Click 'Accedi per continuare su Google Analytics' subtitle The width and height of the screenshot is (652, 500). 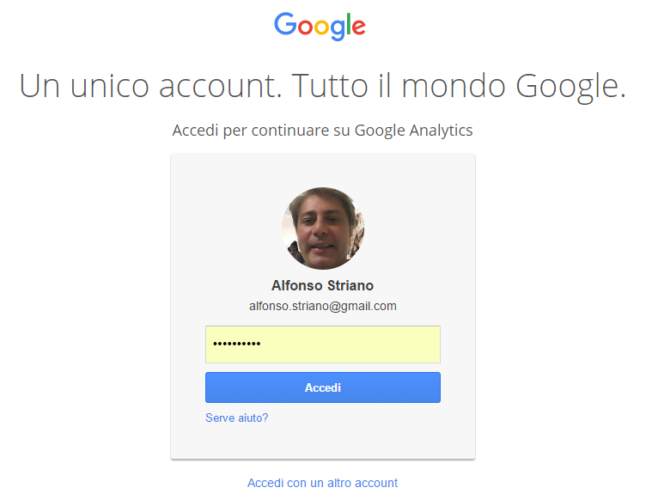pyautogui.click(x=323, y=131)
